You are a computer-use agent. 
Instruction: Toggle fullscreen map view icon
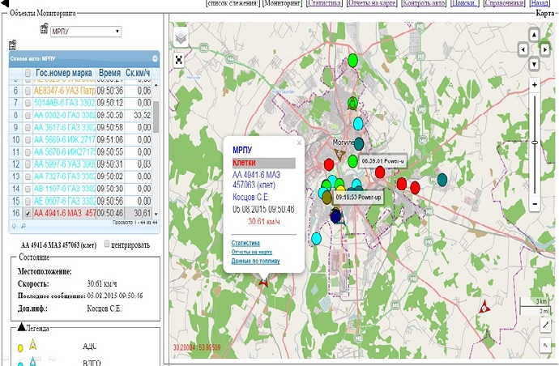coord(179,59)
